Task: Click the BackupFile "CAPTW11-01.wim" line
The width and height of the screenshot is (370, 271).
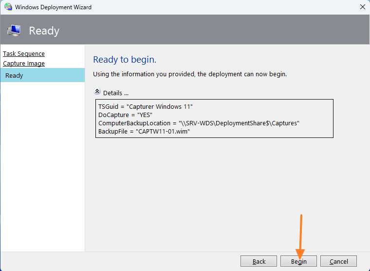Action: [144, 132]
